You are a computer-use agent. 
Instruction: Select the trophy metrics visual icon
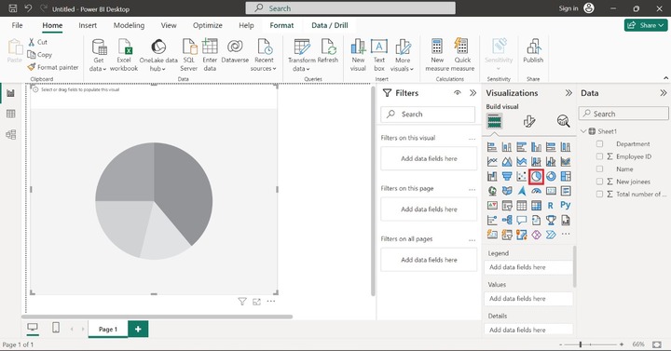551,220
